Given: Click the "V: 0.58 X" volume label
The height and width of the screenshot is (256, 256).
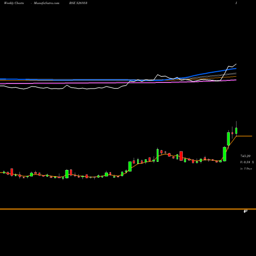Looking at the screenshot, I should tap(247, 162).
